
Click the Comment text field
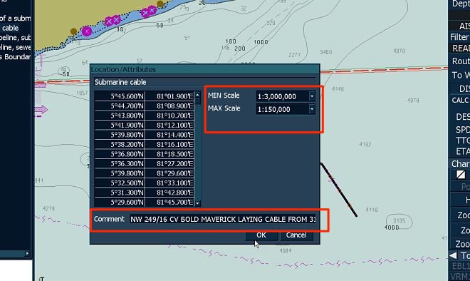(222, 219)
